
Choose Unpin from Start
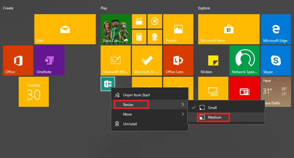tap(150, 95)
